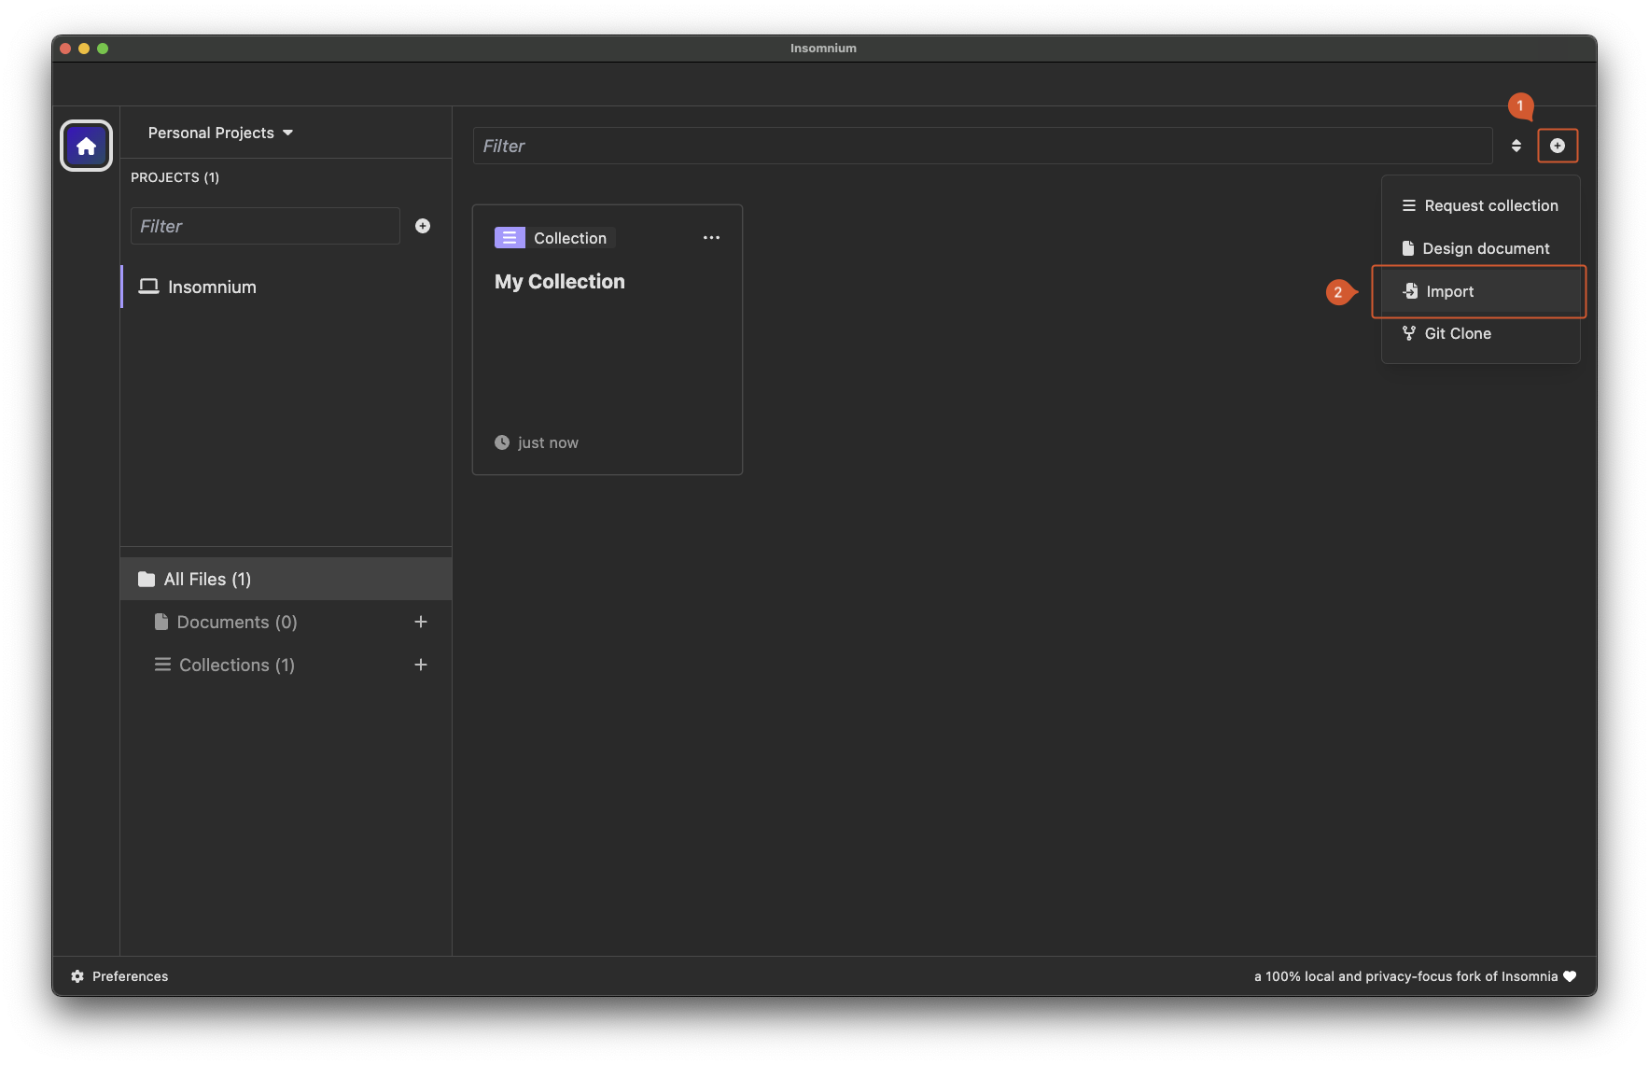Filter by Collections (1)
The width and height of the screenshot is (1649, 1065).
pyautogui.click(x=236, y=665)
